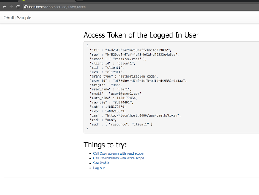Image resolution: width=259 pixels, height=195 pixels.
Task: Open the See Profile link
Action: click(x=101, y=163)
